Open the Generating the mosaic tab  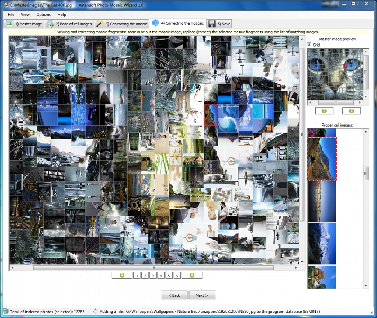click(122, 24)
